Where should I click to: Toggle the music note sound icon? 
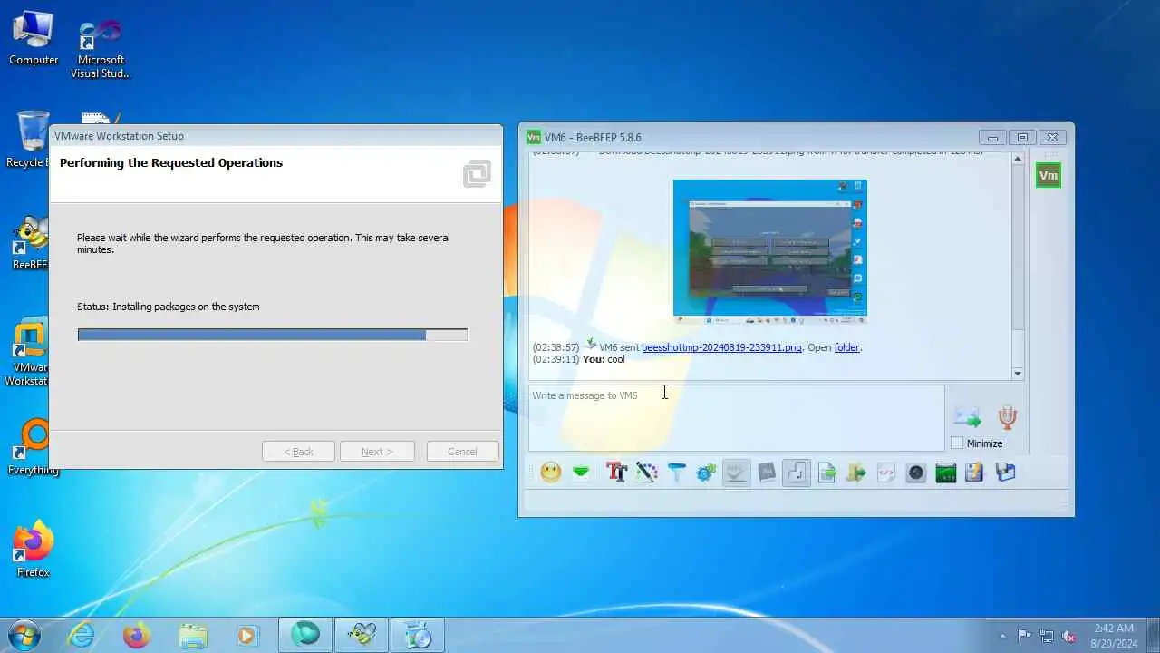pyautogui.click(x=797, y=472)
